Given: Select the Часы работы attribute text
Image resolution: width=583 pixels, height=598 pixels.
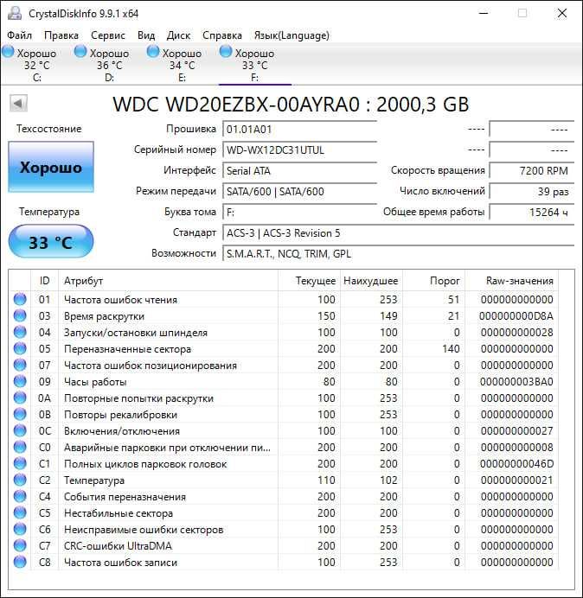Looking at the screenshot, I should pyautogui.click(x=95, y=382).
